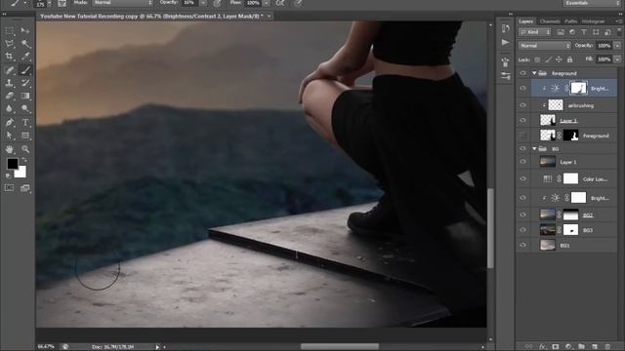Open the Actions panel play icon

506,42
